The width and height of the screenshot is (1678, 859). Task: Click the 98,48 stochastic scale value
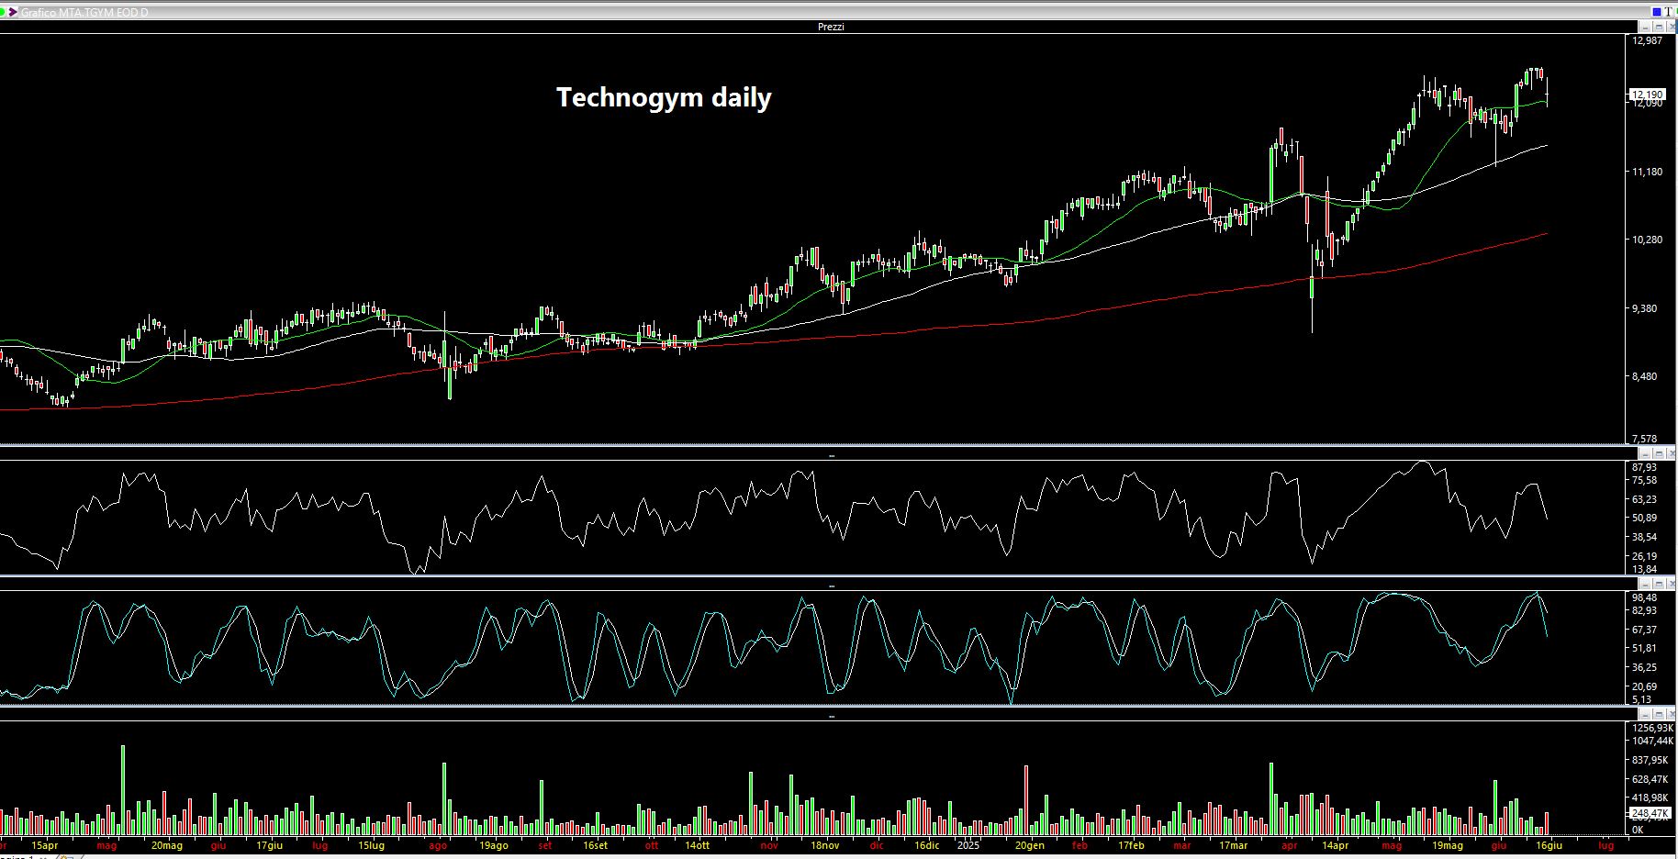pos(1644,597)
